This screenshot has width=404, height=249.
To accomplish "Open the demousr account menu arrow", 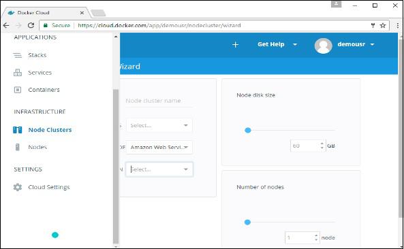I will pyautogui.click(x=372, y=44).
